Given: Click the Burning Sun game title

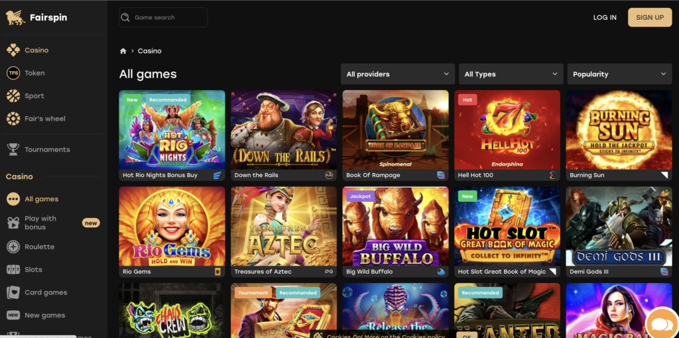Looking at the screenshot, I should point(587,175).
